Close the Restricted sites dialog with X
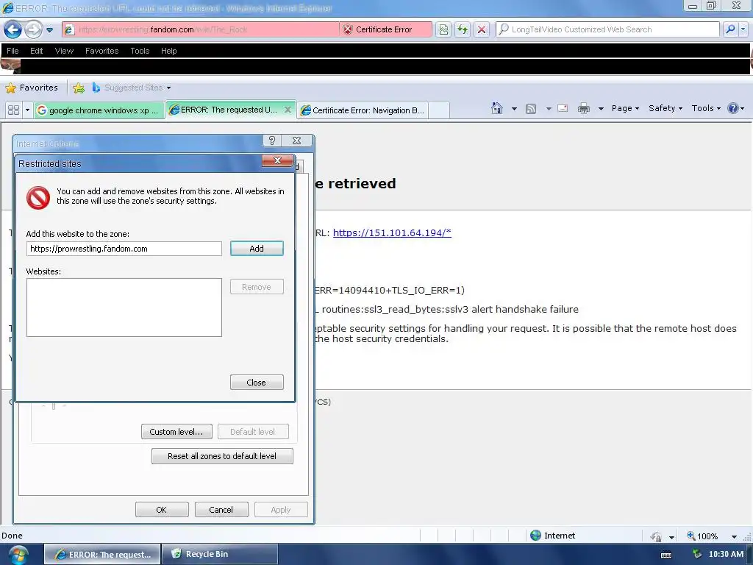The image size is (753, 565). [x=277, y=160]
